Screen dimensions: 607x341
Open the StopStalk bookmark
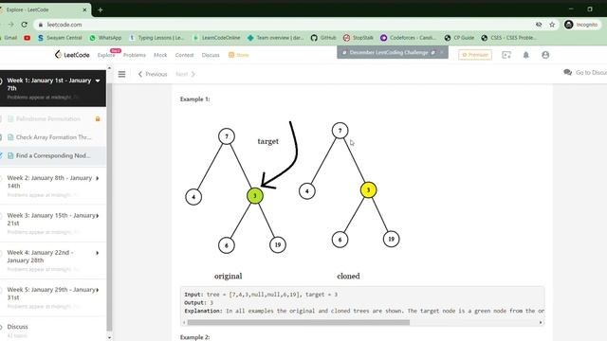(x=359, y=38)
